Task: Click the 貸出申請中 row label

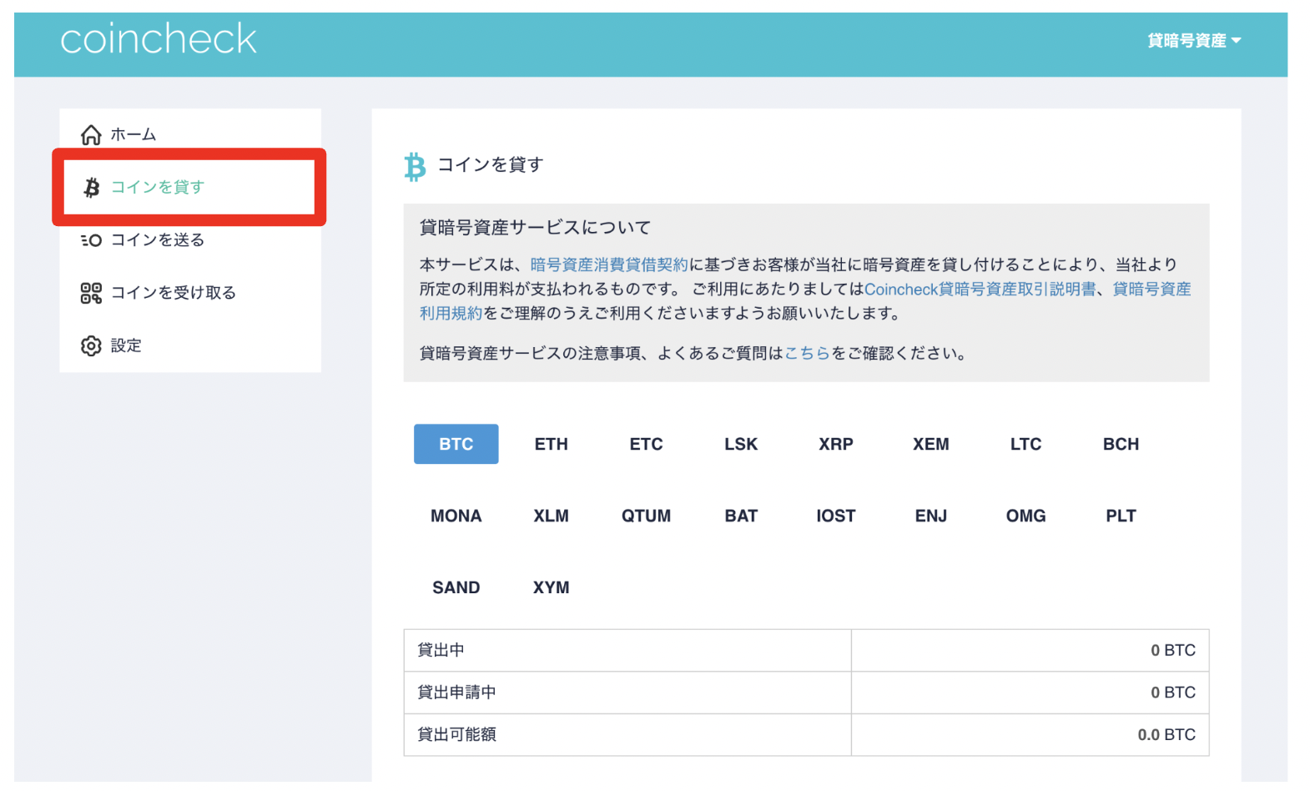Action: 457,692
